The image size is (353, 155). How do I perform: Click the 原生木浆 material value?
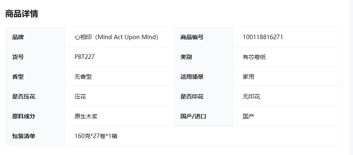tap(86, 116)
